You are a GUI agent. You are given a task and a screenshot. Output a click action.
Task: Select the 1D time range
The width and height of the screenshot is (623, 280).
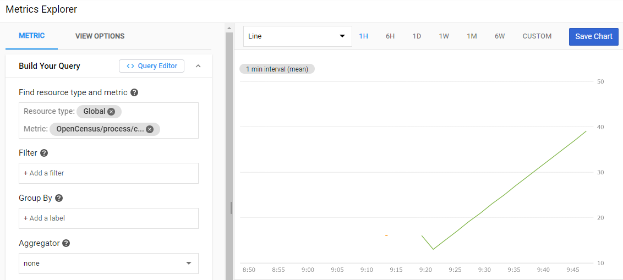click(417, 36)
